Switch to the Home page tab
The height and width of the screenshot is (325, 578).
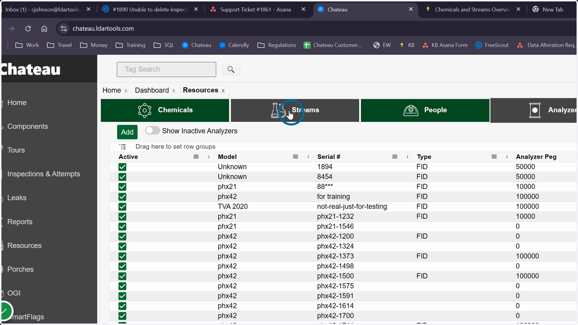click(112, 91)
